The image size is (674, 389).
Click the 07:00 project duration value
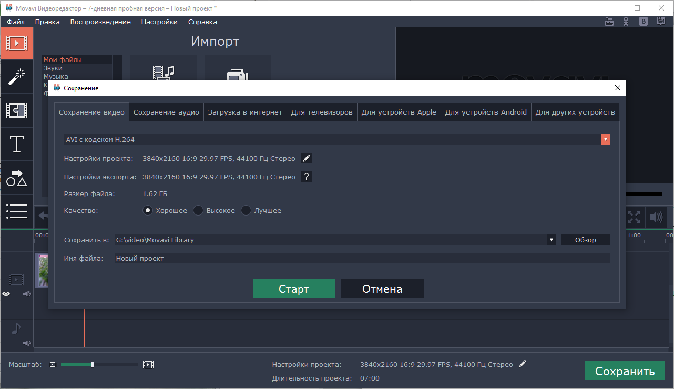tap(370, 378)
